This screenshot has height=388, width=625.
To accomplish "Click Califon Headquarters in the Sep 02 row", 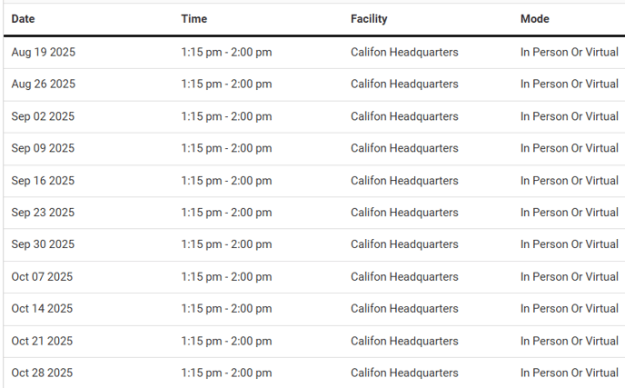I will coord(404,116).
